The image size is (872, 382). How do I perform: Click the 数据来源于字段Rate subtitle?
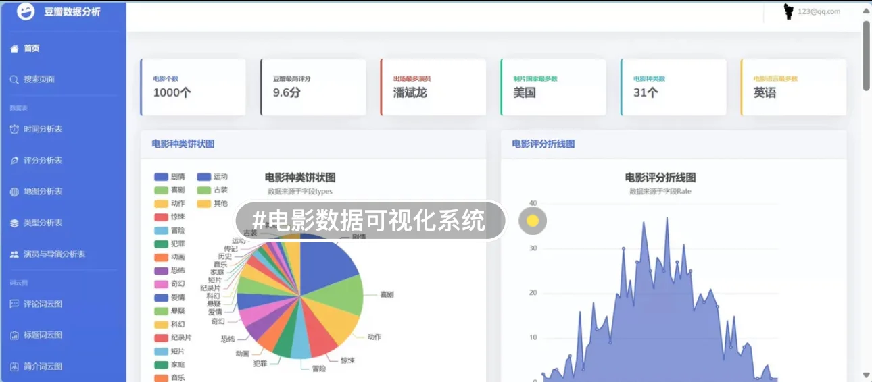coord(660,192)
